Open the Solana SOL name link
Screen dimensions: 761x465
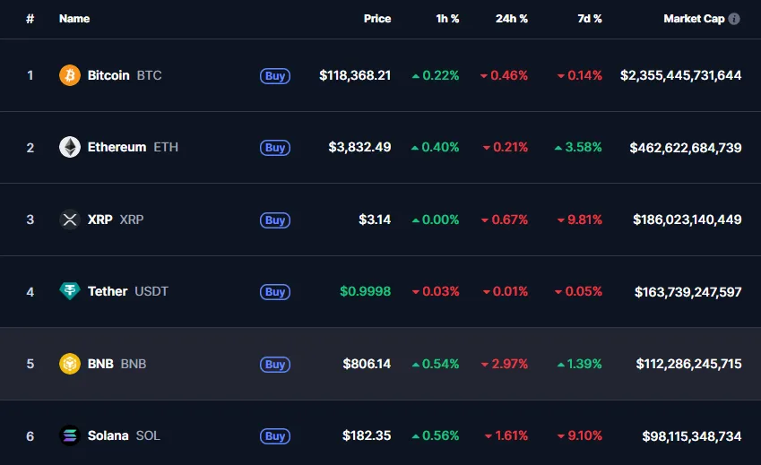tap(108, 436)
